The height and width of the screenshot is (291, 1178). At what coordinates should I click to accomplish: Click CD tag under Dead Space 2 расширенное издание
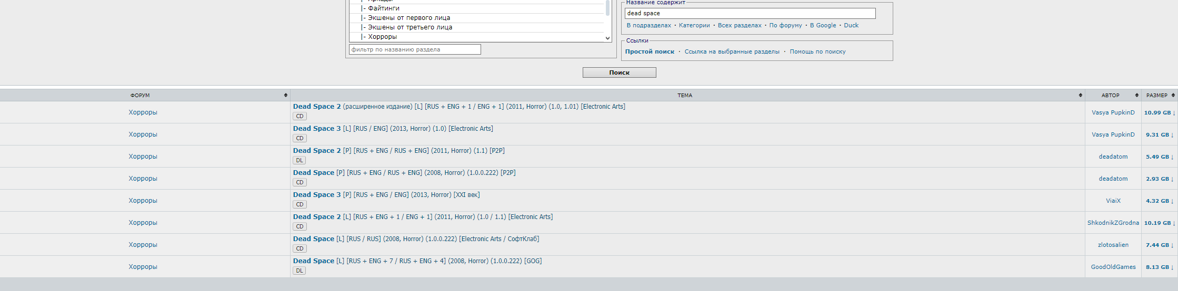pyautogui.click(x=300, y=116)
